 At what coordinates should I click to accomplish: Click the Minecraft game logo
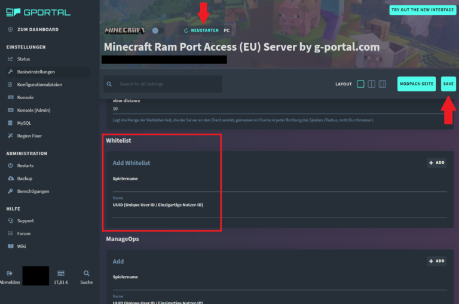pos(125,30)
